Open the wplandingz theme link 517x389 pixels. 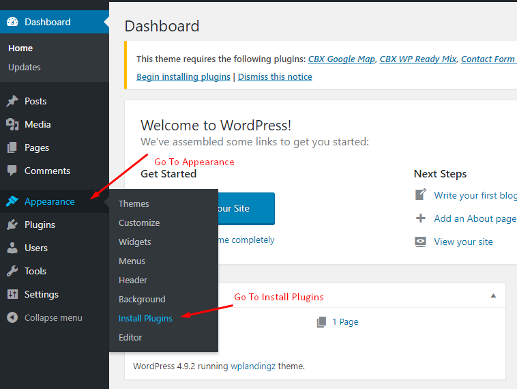pos(253,366)
